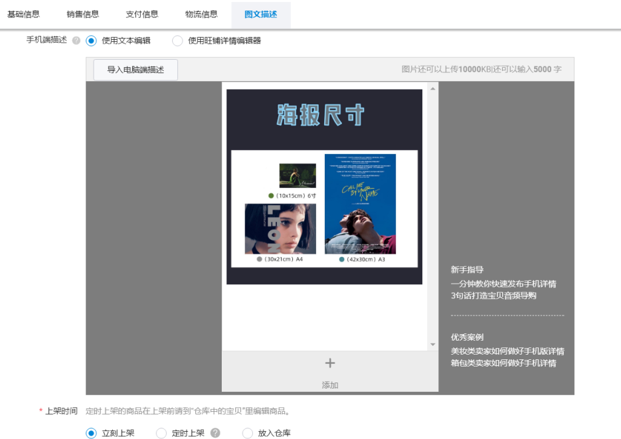
Task: Click the 手机端描述 label
Action: tap(46, 40)
